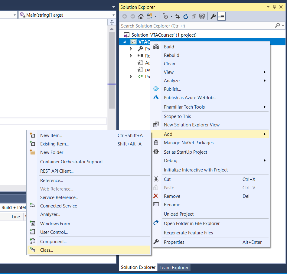
Task: Click the Back arrow in Solution Explorer toolbar
Action: [125, 16]
